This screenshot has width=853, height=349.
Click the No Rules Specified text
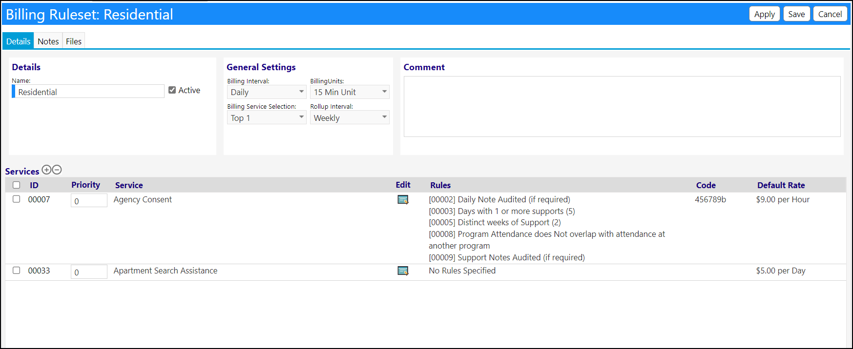tap(462, 271)
